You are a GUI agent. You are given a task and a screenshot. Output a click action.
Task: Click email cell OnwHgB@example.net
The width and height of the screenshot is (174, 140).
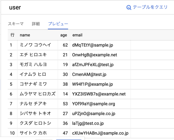[x=95, y=55]
